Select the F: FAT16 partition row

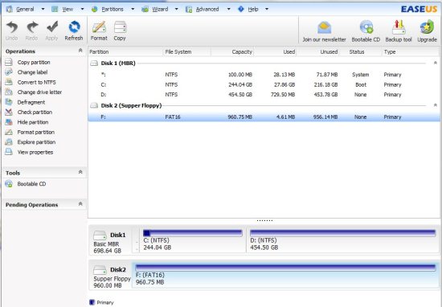click(264, 117)
